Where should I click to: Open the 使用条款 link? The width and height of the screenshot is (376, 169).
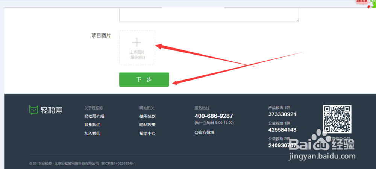click(147, 116)
